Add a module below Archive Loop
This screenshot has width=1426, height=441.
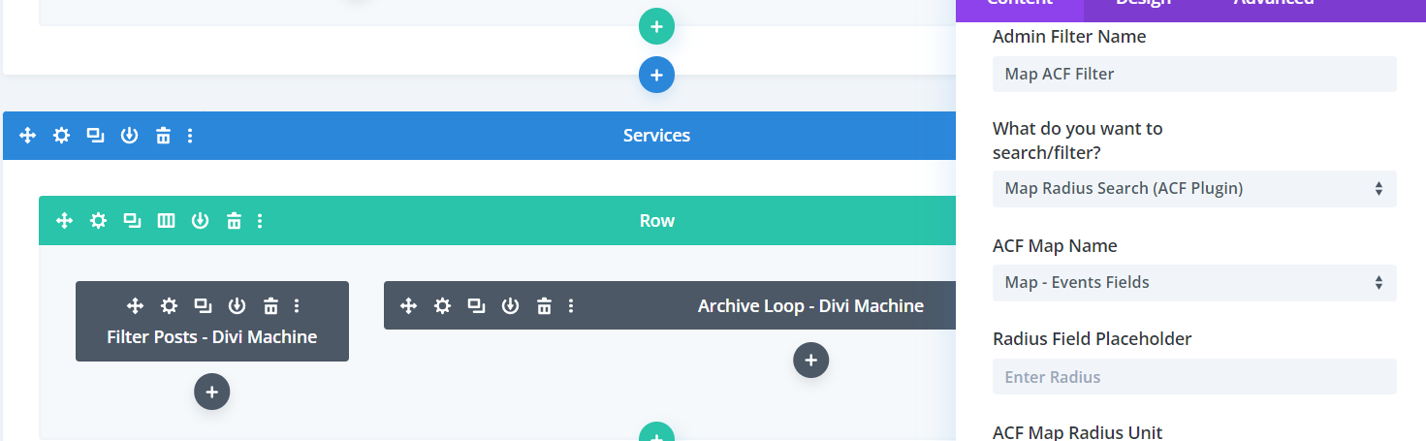[810, 361]
